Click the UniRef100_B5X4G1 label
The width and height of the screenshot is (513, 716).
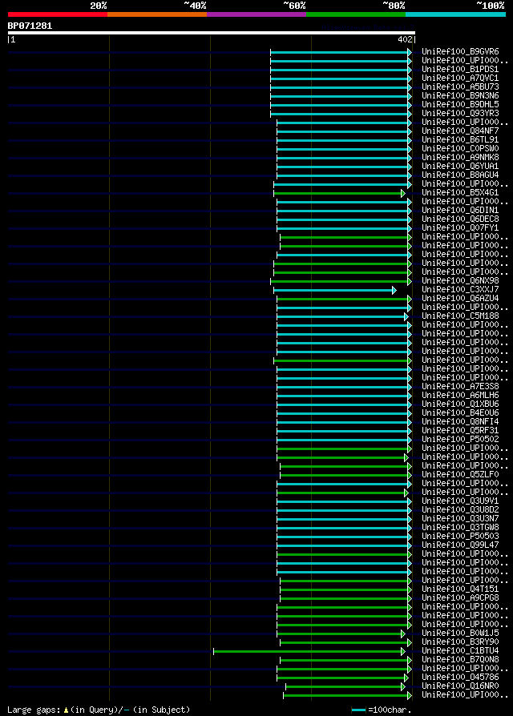point(460,193)
